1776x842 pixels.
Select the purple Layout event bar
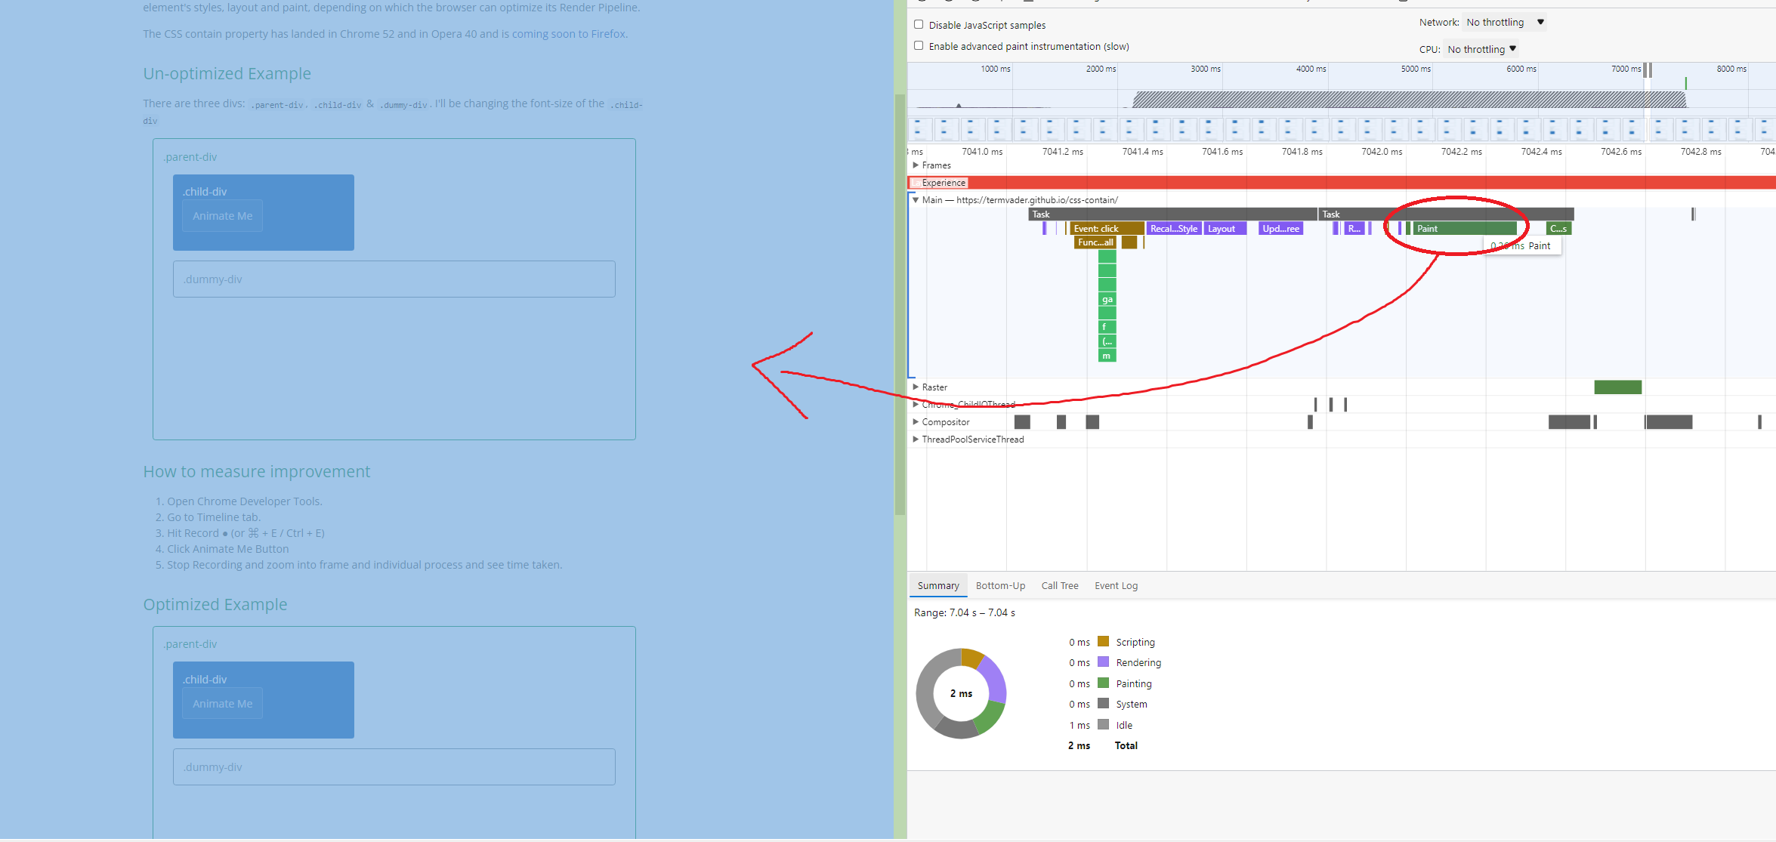pos(1224,229)
